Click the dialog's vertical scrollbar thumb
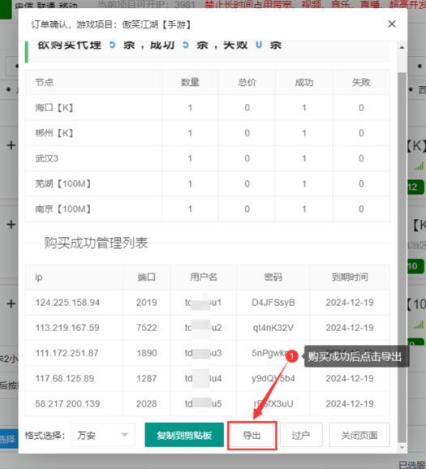Viewport: 426px width, 469px height. tap(402, 256)
